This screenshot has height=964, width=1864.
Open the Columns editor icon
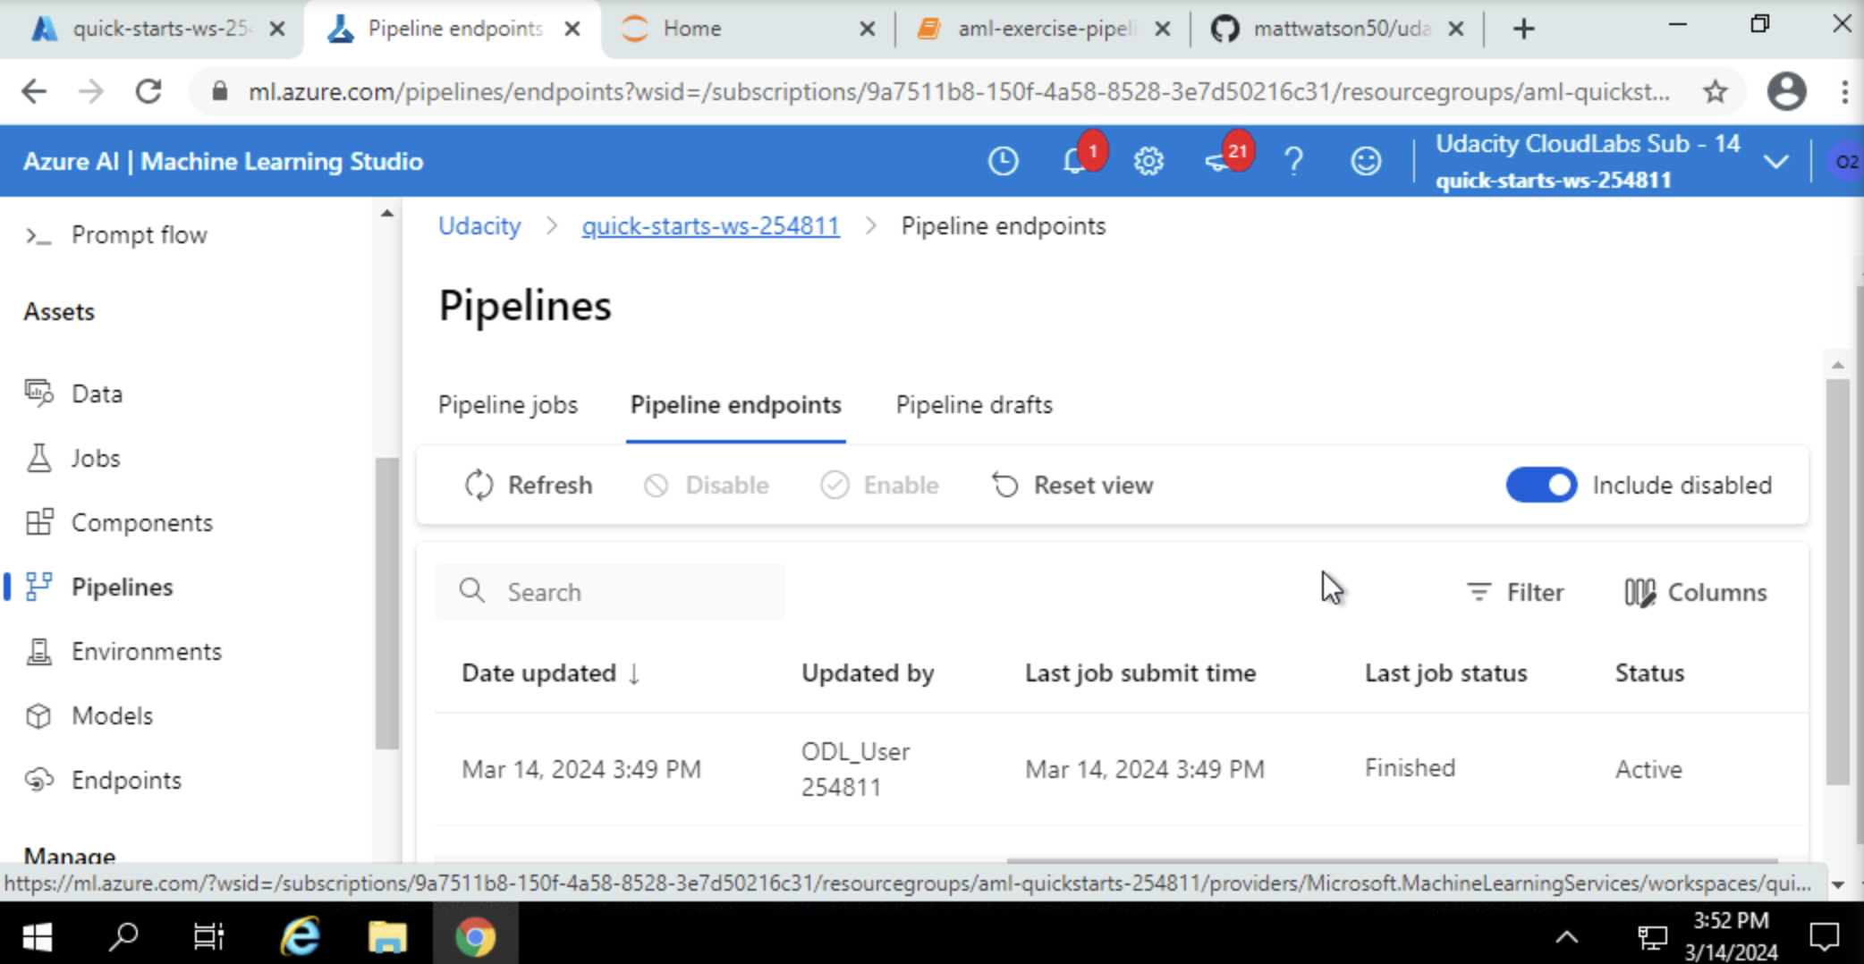pyautogui.click(x=1640, y=592)
